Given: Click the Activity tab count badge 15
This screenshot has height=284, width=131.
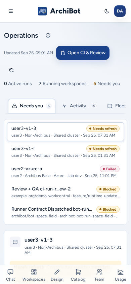Looking at the screenshot, I should [x=93, y=106].
